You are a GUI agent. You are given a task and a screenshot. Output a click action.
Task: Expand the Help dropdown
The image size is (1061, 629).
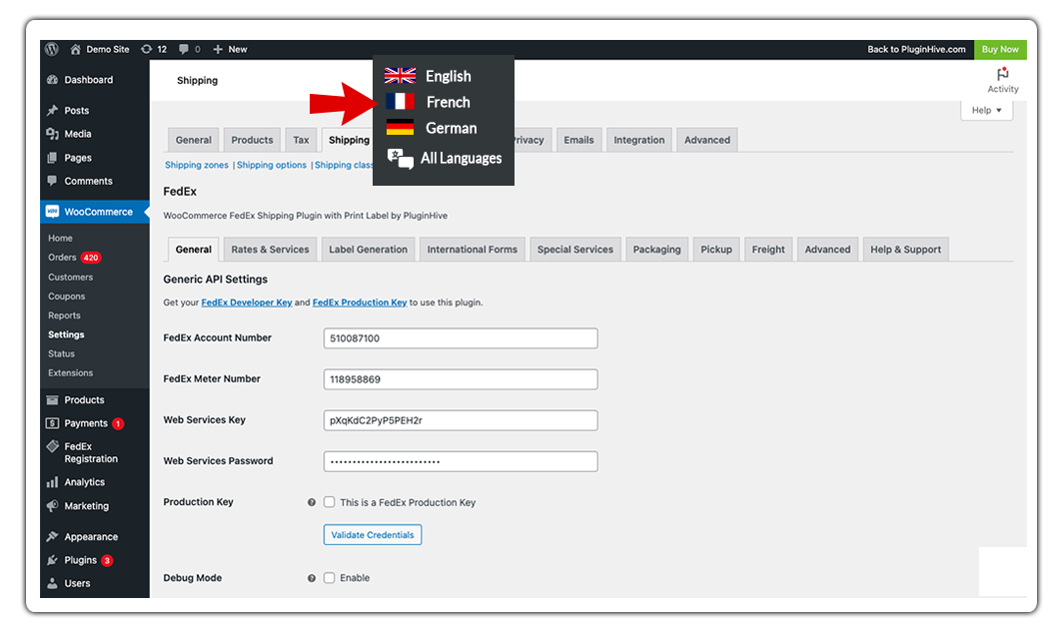pos(986,110)
